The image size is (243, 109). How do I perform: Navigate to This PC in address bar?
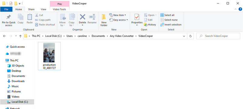(36, 36)
